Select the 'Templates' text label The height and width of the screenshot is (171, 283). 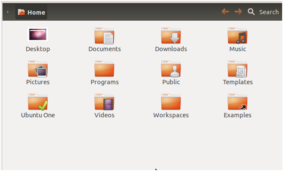[x=238, y=82]
